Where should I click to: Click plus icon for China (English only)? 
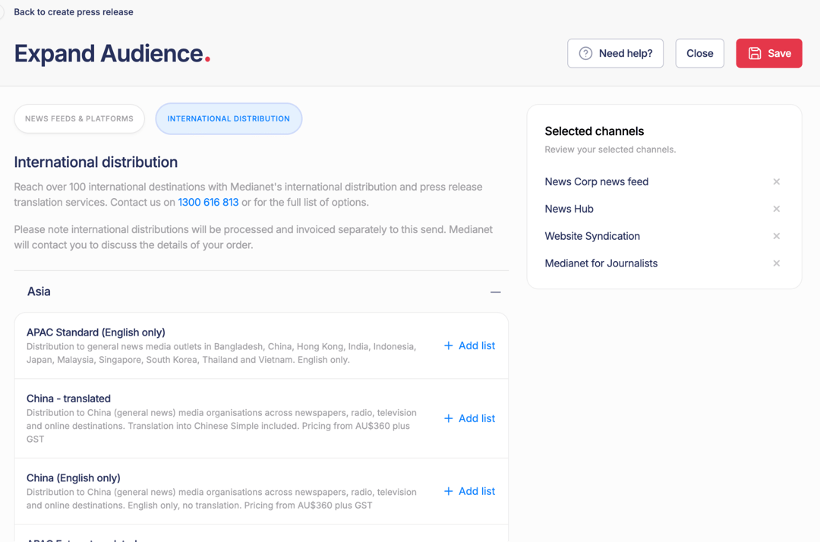pyautogui.click(x=448, y=491)
